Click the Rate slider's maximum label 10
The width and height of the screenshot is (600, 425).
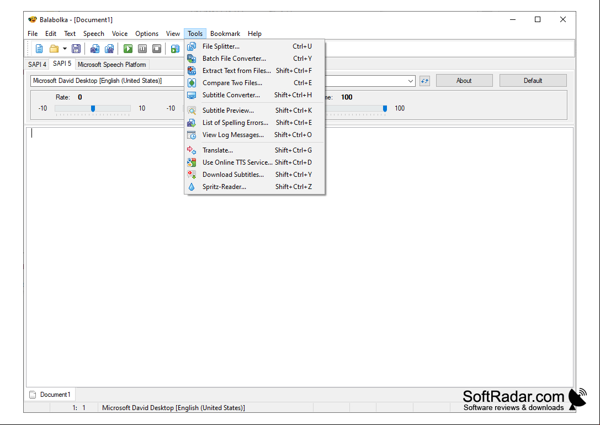[142, 108]
